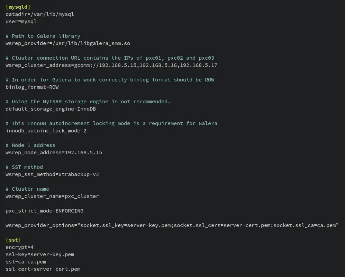Click the wsrep_cluster_name=pxc_cluster line
The width and height of the screenshot is (345, 277).
(x=52, y=196)
